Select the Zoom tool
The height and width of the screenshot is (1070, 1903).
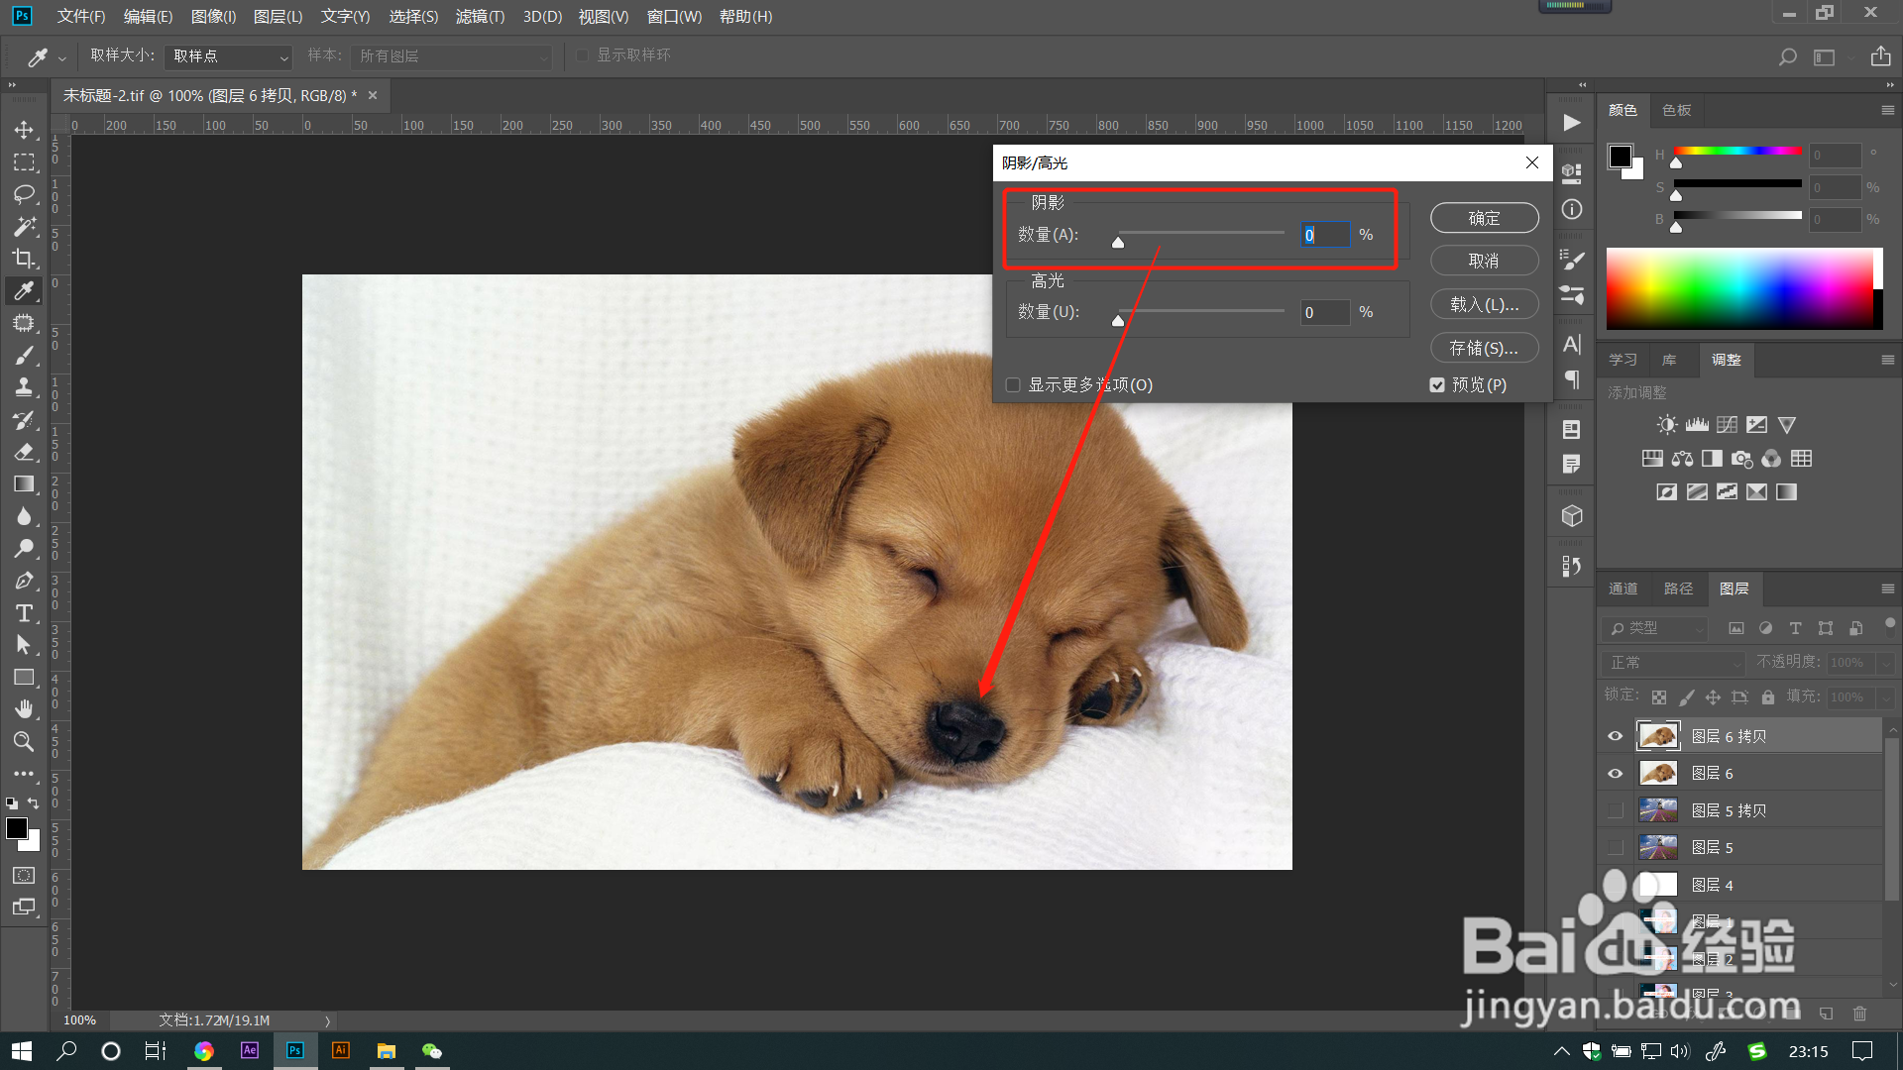tap(24, 741)
